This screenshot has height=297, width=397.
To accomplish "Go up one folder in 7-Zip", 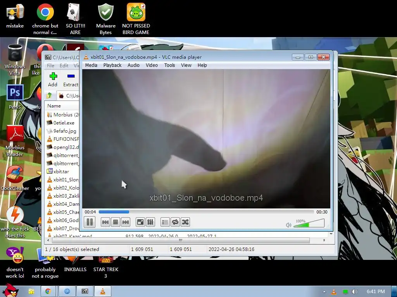I will click(49, 96).
